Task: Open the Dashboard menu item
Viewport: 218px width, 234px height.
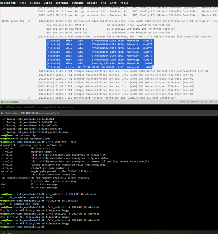Action: pos(8,3)
